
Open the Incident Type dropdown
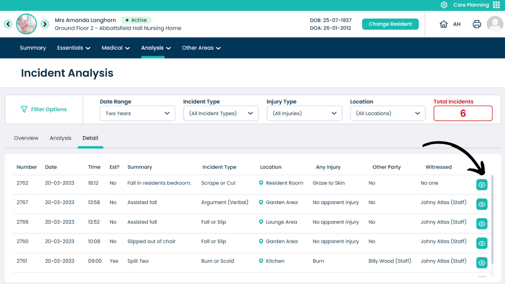coord(221,113)
